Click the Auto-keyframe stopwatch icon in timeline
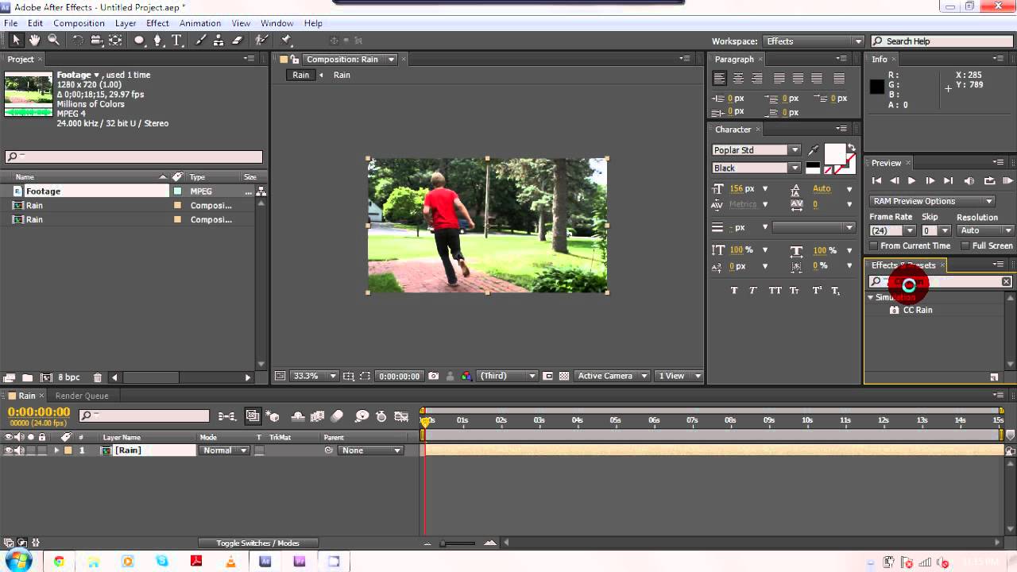Image resolution: width=1017 pixels, height=572 pixels. (381, 415)
